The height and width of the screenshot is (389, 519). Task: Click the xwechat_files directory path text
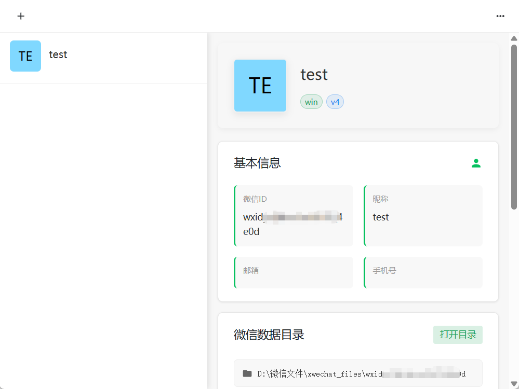(x=361, y=373)
